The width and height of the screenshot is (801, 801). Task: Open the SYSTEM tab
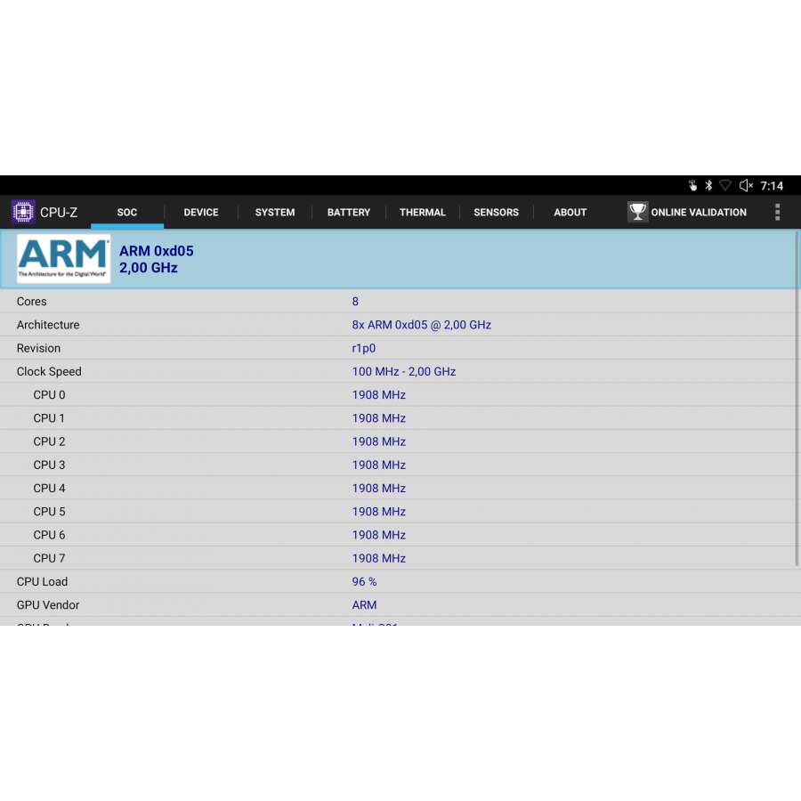pos(275,212)
